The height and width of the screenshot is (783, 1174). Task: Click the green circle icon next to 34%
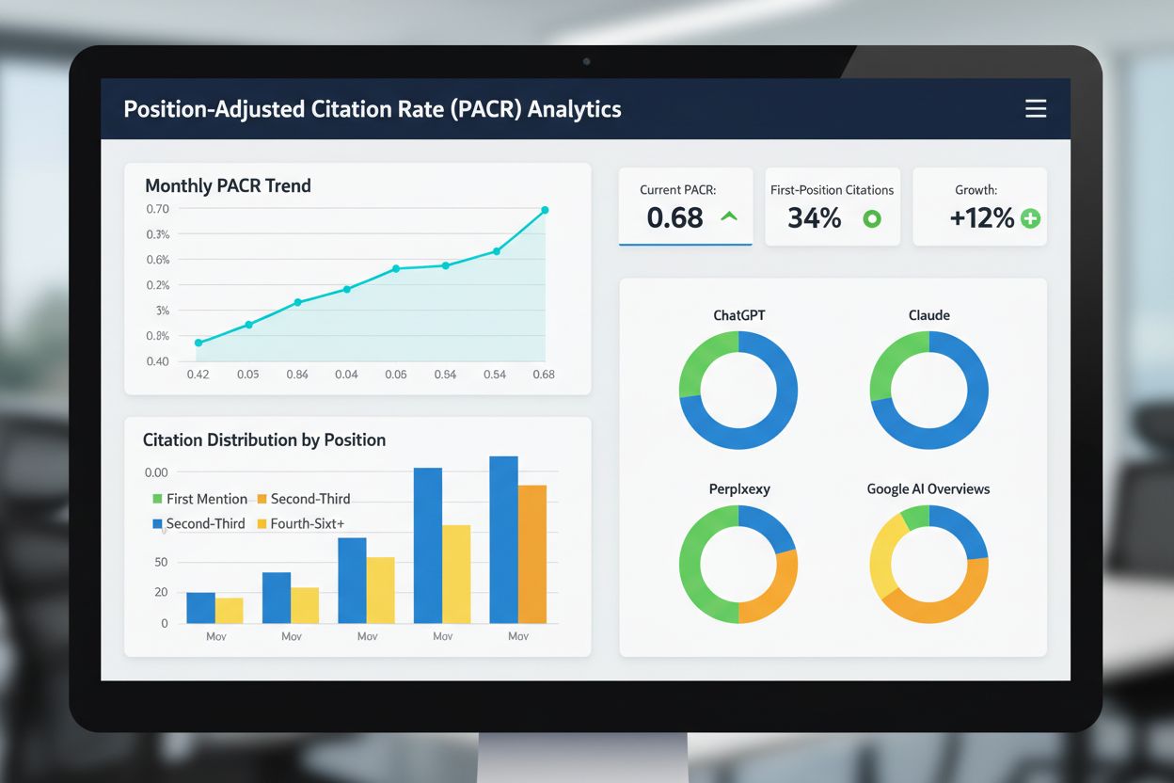(x=872, y=219)
